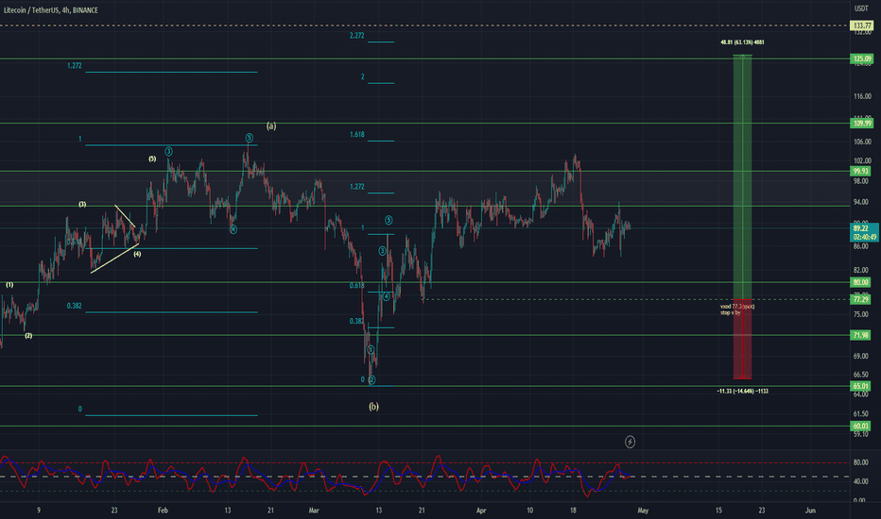Click the white wave label (5)
Screen dimensions: 881x519
tap(152, 159)
